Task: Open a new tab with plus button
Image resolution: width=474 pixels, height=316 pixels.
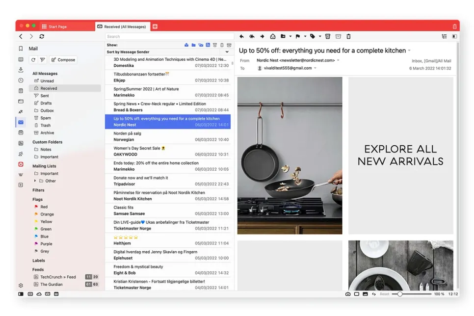Action: [155, 26]
